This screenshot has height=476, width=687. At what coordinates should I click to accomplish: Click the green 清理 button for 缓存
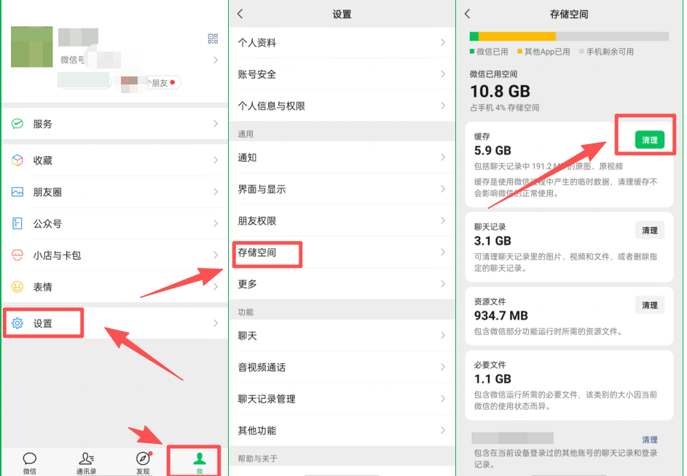tap(649, 140)
